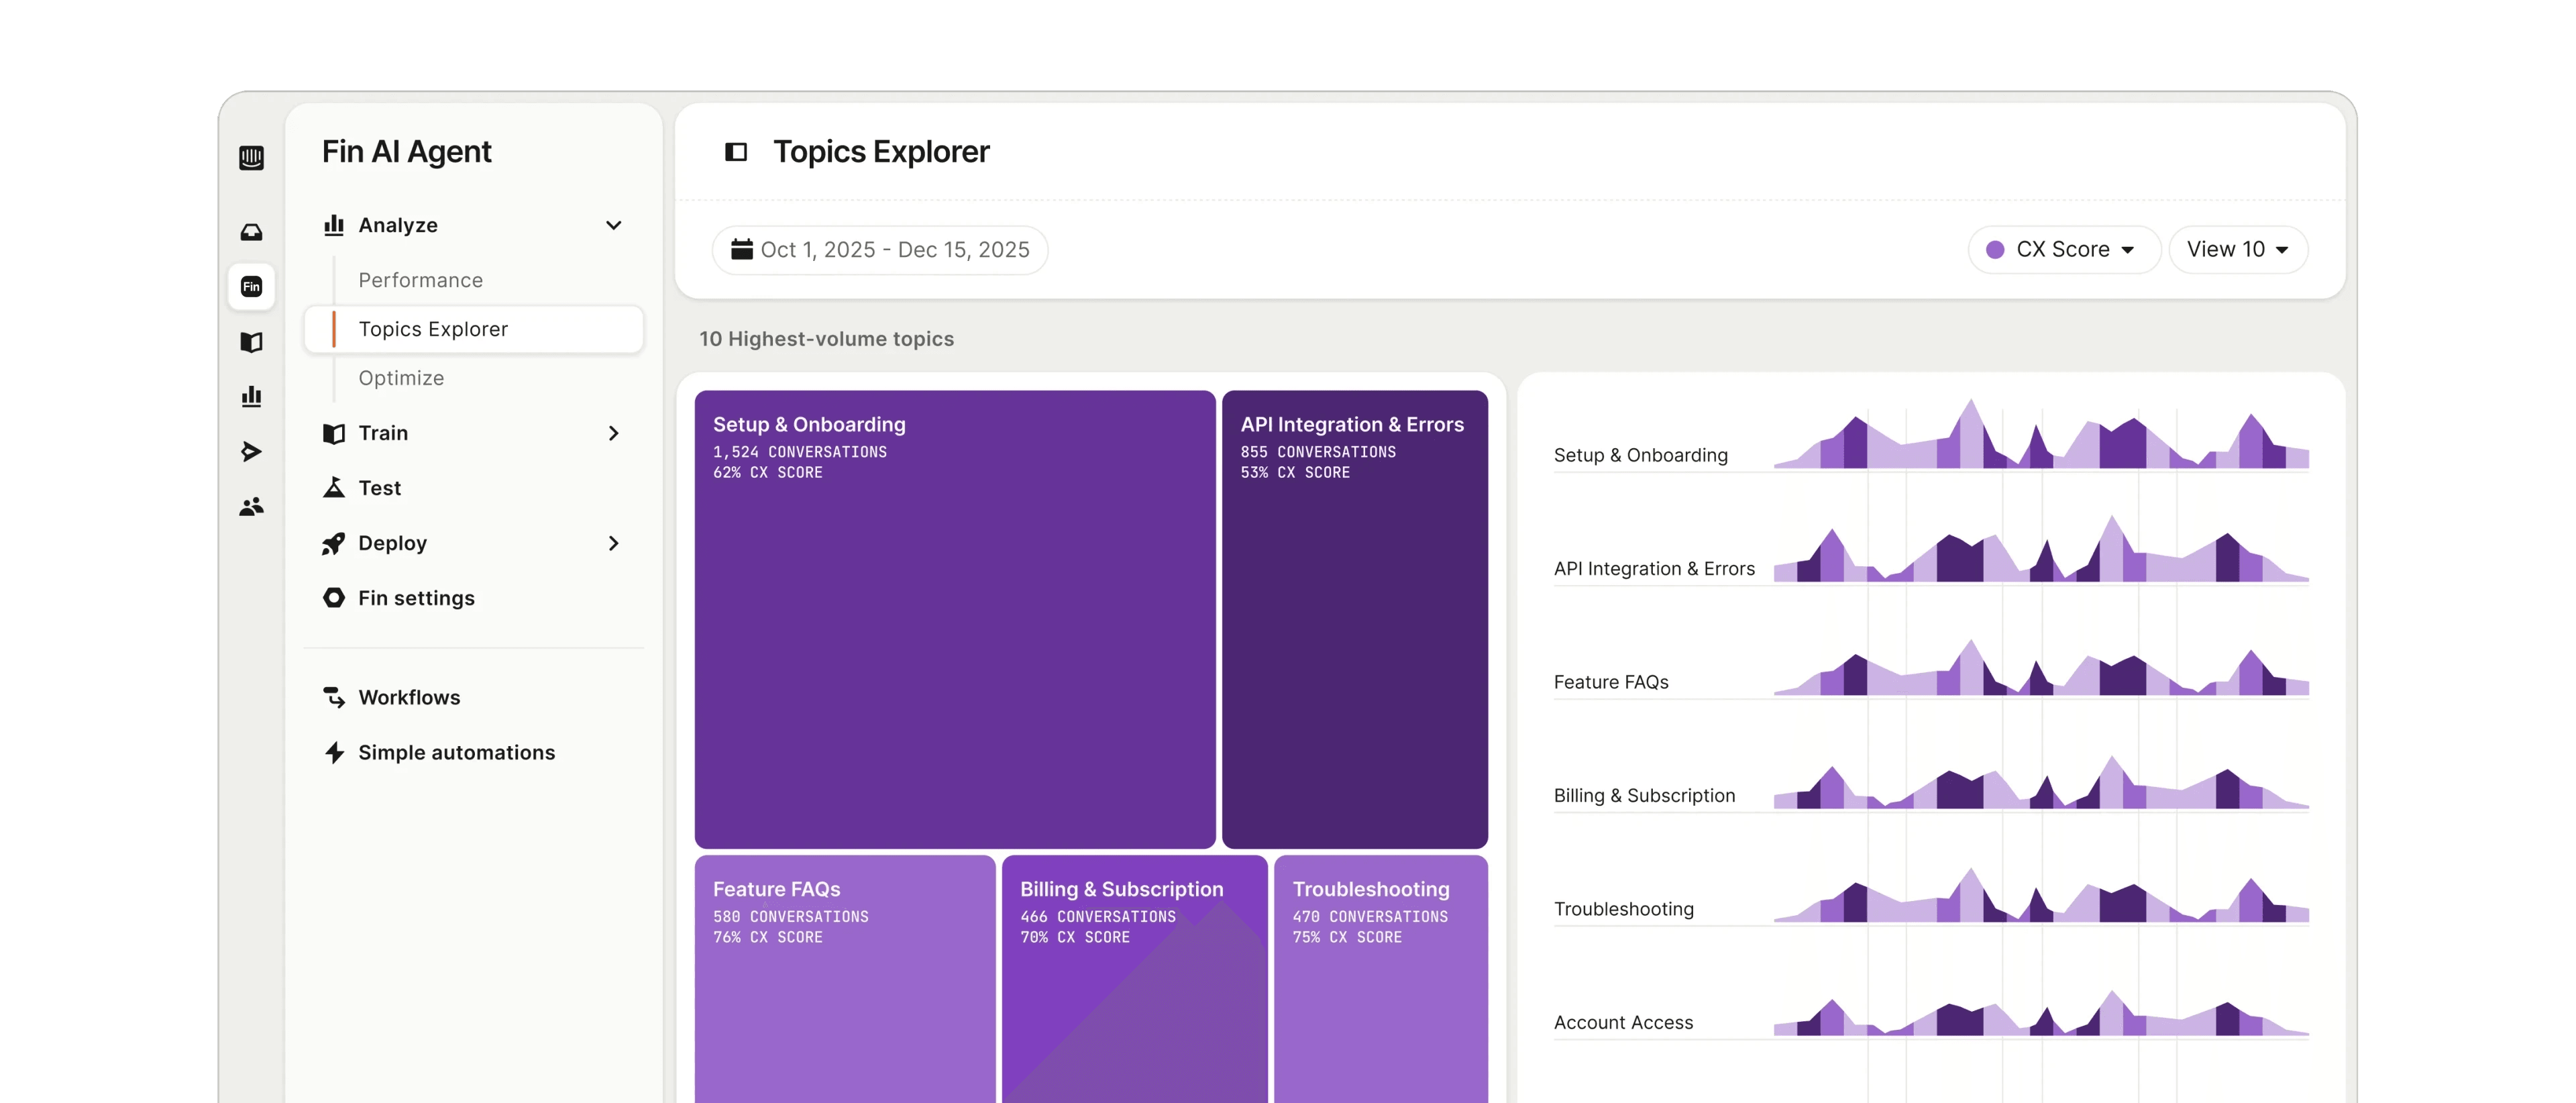The width and height of the screenshot is (2576, 1103).
Task: Click the Fin settings hexagon icon
Action: pyautogui.click(x=334, y=598)
